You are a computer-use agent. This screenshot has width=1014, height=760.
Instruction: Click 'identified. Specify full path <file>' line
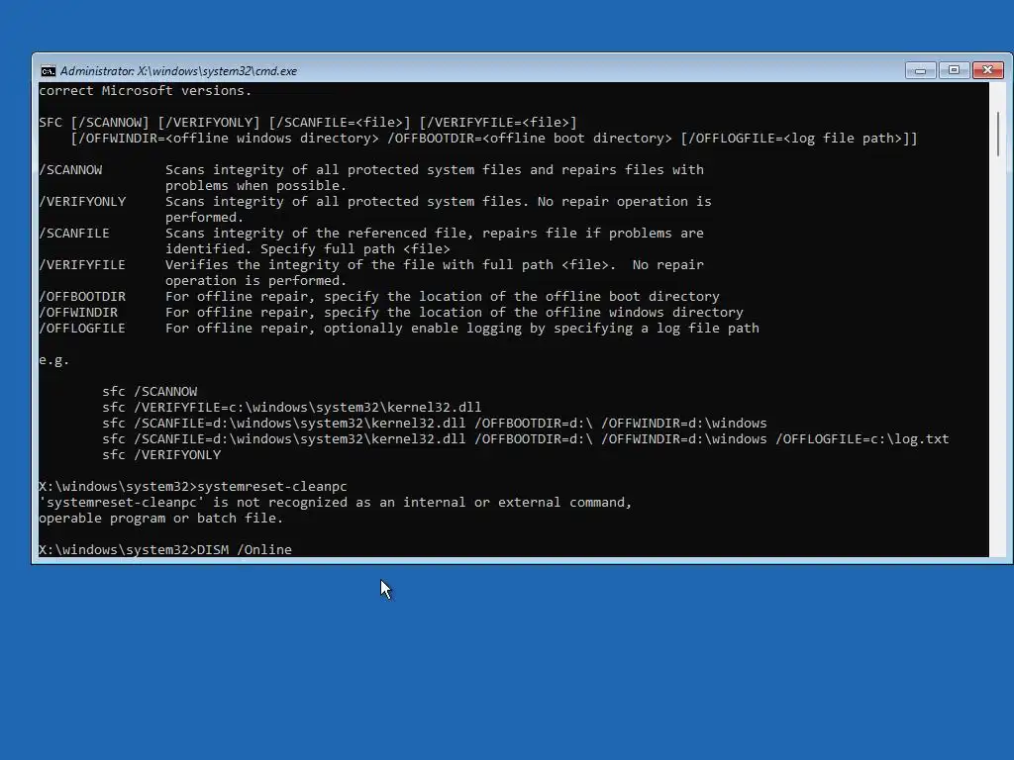[307, 248]
